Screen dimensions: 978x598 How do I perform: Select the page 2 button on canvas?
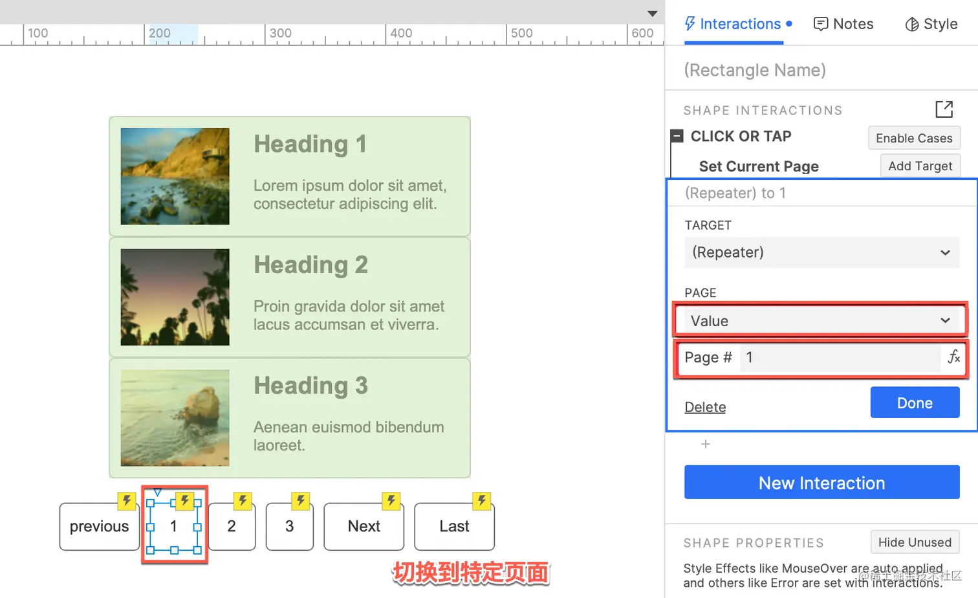(232, 527)
